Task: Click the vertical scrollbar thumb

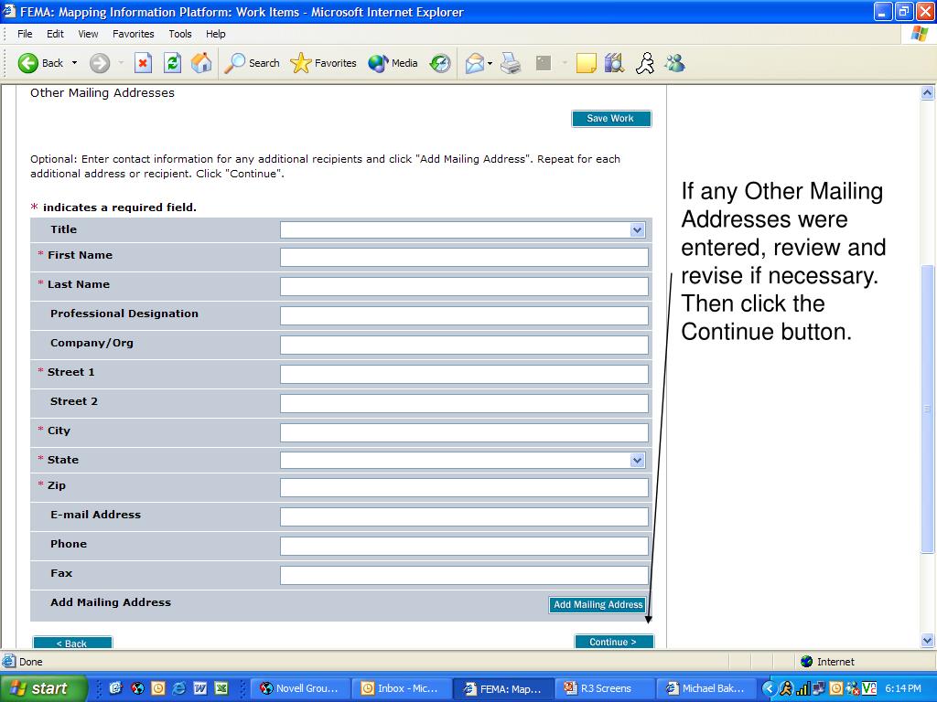Action: 927,409
